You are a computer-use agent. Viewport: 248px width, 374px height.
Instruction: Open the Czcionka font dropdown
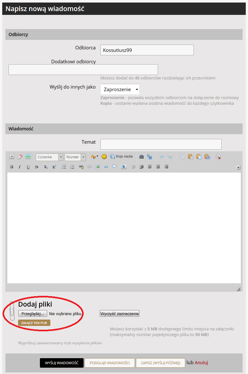tap(49, 157)
